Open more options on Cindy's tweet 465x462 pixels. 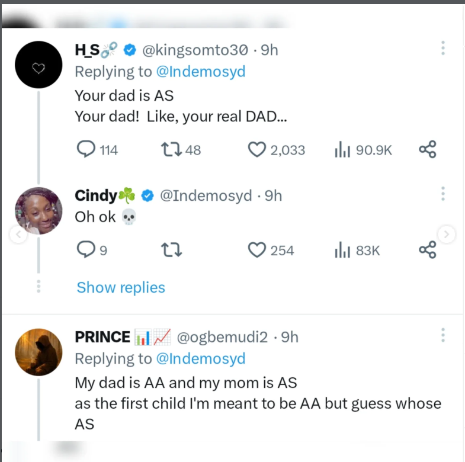point(442,194)
